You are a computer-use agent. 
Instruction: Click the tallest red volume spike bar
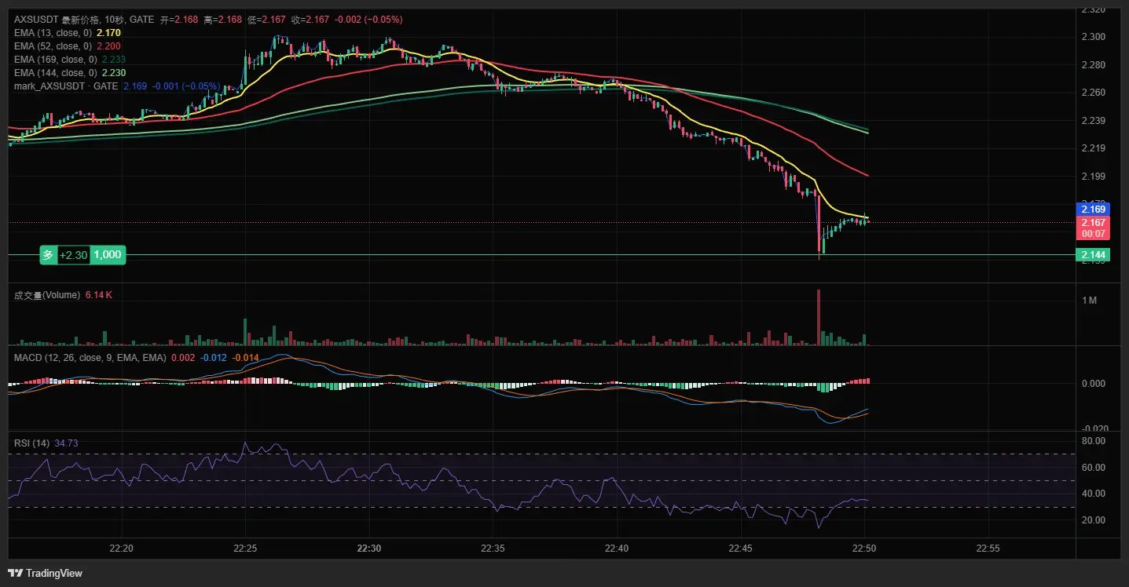point(819,317)
